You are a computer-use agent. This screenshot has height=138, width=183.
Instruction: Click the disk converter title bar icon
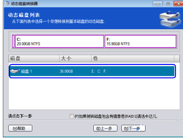[7, 3]
